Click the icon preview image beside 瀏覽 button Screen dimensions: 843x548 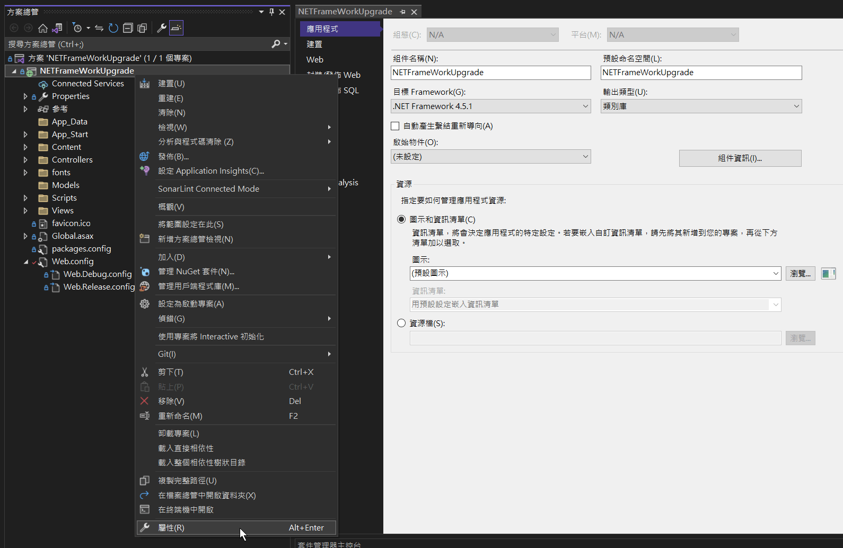(x=828, y=274)
